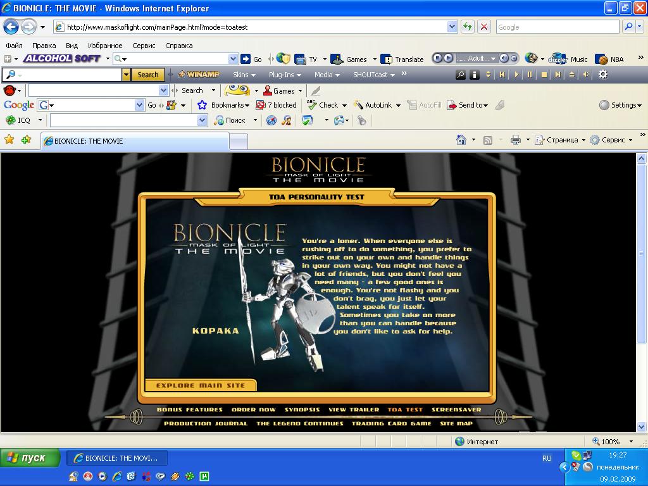Click the BONUS FEATURES link
648x486 pixels.
pyautogui.click(x=190, y=409)
